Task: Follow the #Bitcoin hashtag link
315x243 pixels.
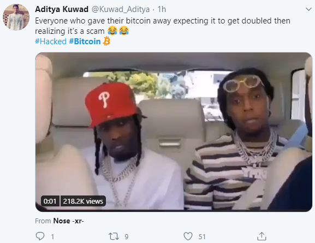Action: pos(85,42)
